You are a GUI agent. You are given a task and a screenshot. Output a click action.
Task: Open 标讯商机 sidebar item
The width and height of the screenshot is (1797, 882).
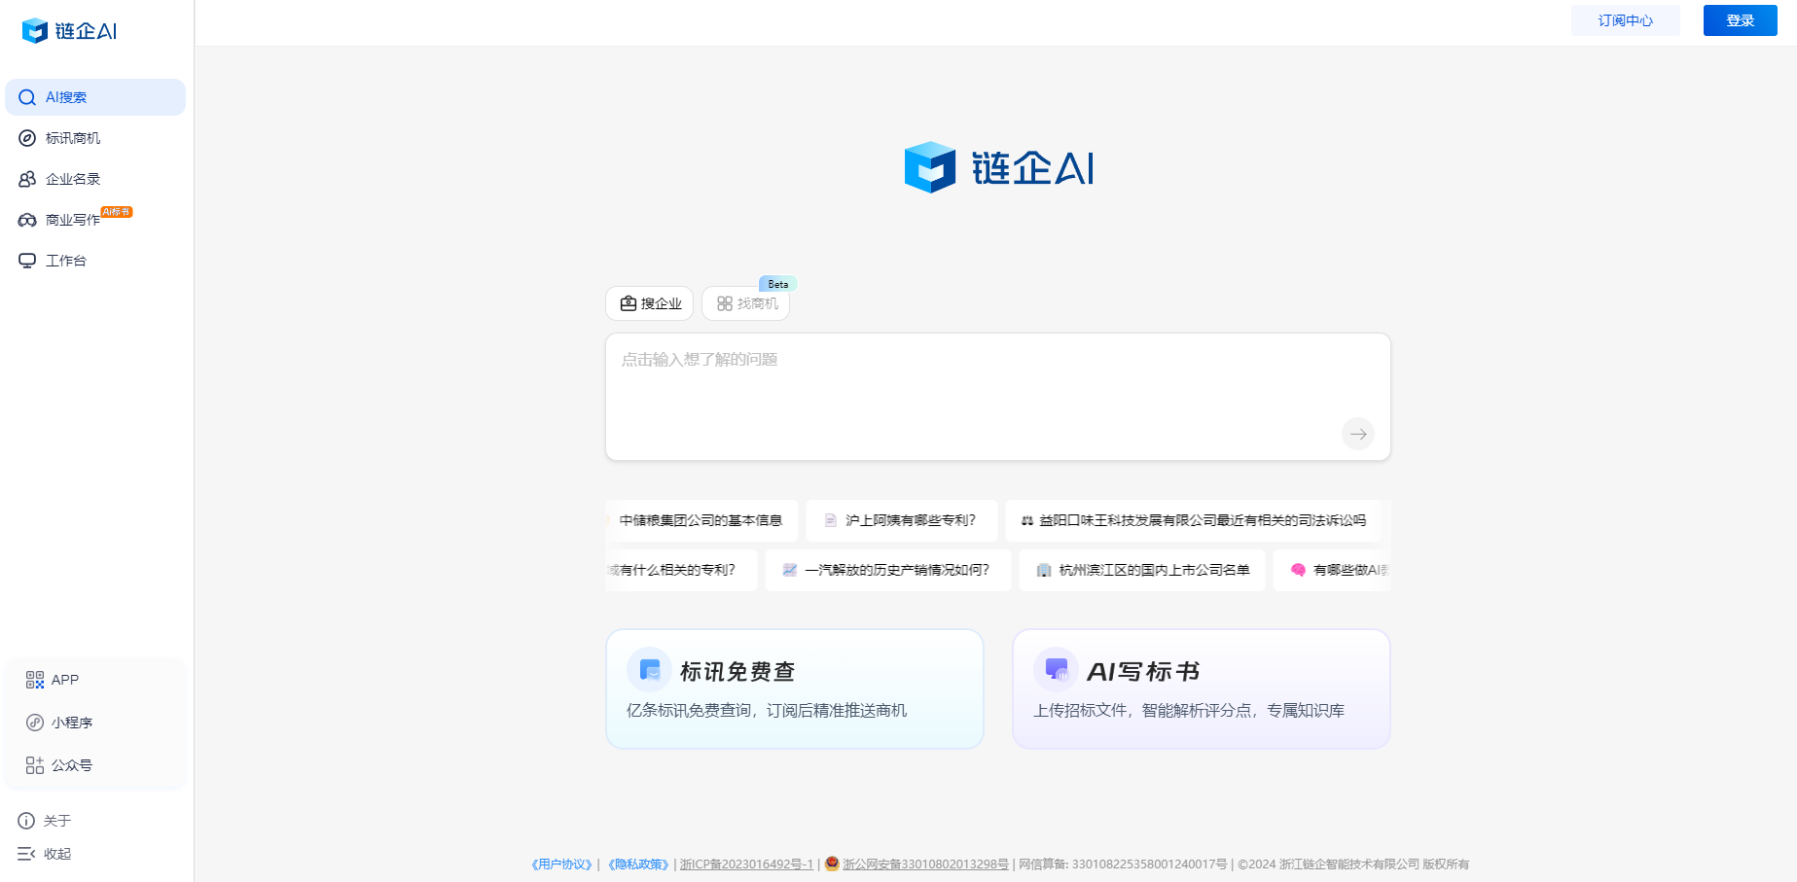pyautogui.click(x=95, y=138)
